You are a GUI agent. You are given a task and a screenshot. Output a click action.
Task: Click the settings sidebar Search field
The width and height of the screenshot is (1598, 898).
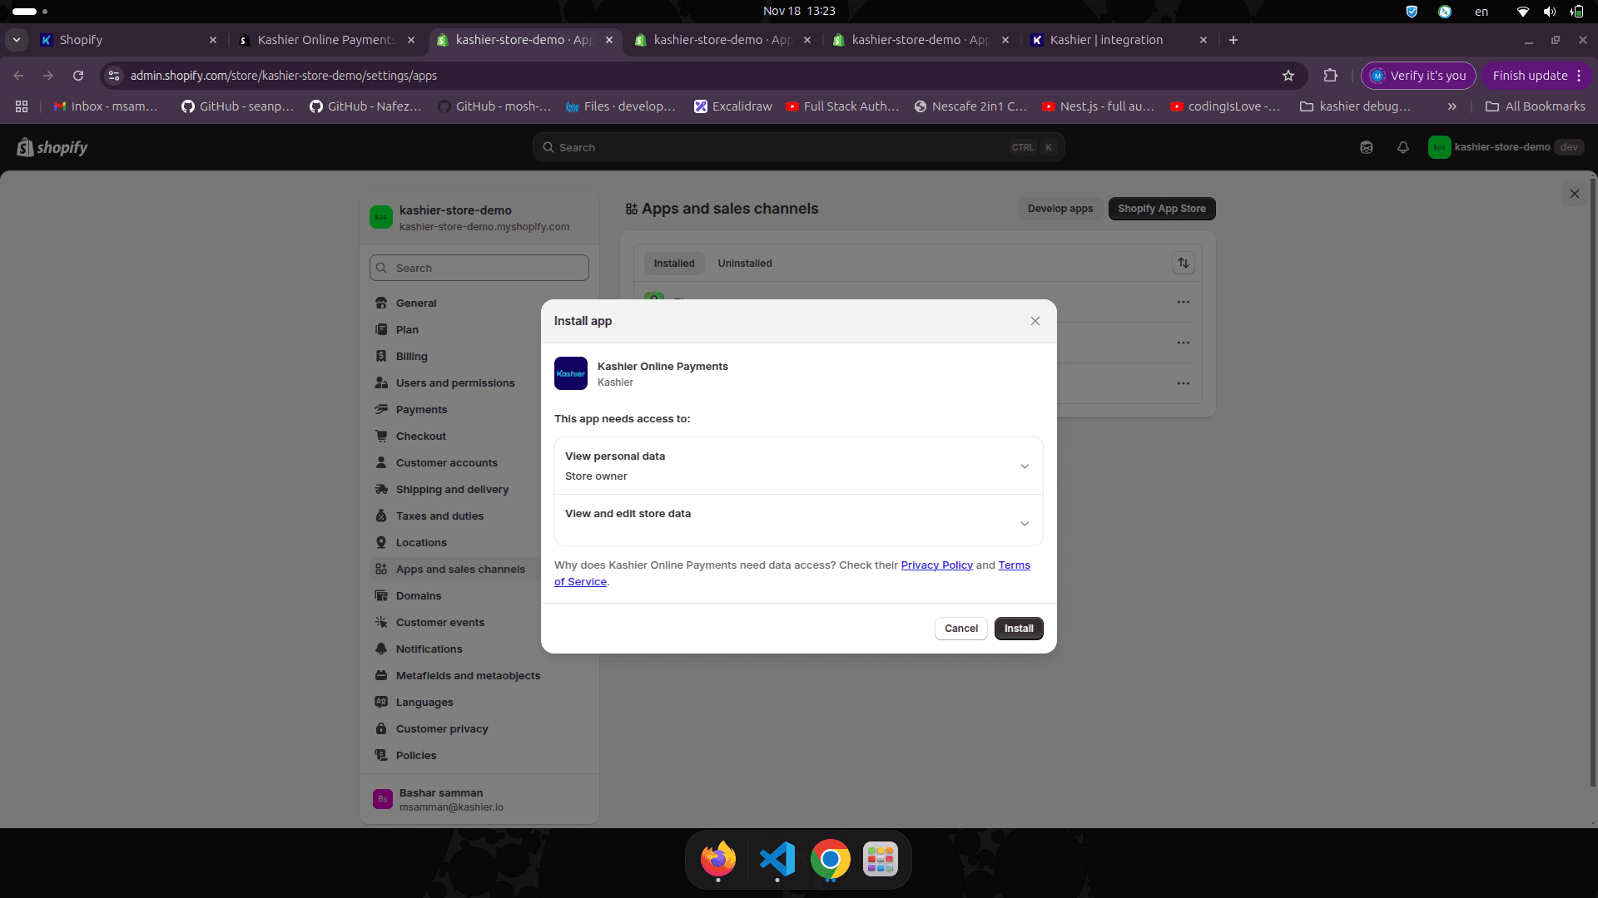click(479, 268)
